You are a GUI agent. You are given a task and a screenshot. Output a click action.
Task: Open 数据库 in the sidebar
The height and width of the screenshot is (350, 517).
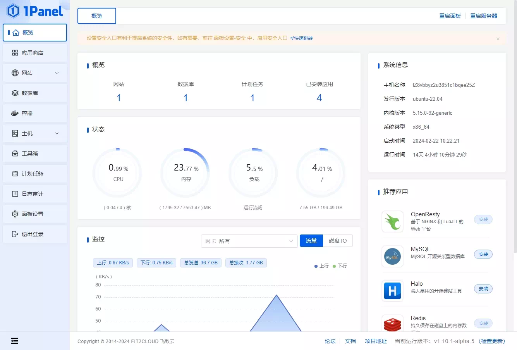(35, 93)
